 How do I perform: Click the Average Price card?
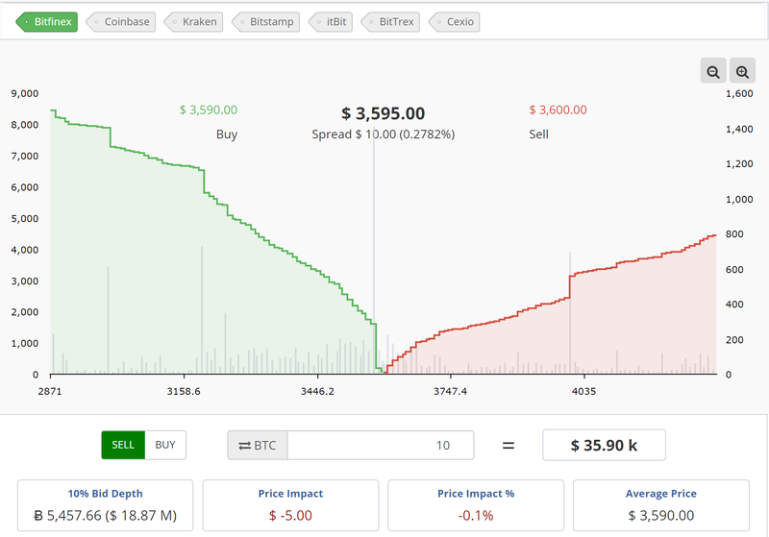point(660,505)
